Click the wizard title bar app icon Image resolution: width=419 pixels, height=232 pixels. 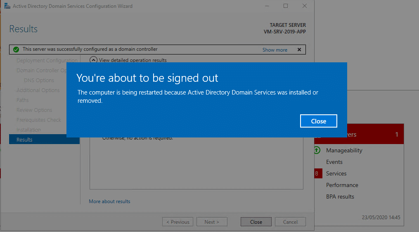(7, 6)
